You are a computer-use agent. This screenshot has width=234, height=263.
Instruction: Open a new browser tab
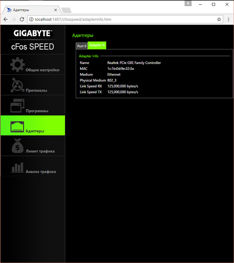(x=67, y=10)
